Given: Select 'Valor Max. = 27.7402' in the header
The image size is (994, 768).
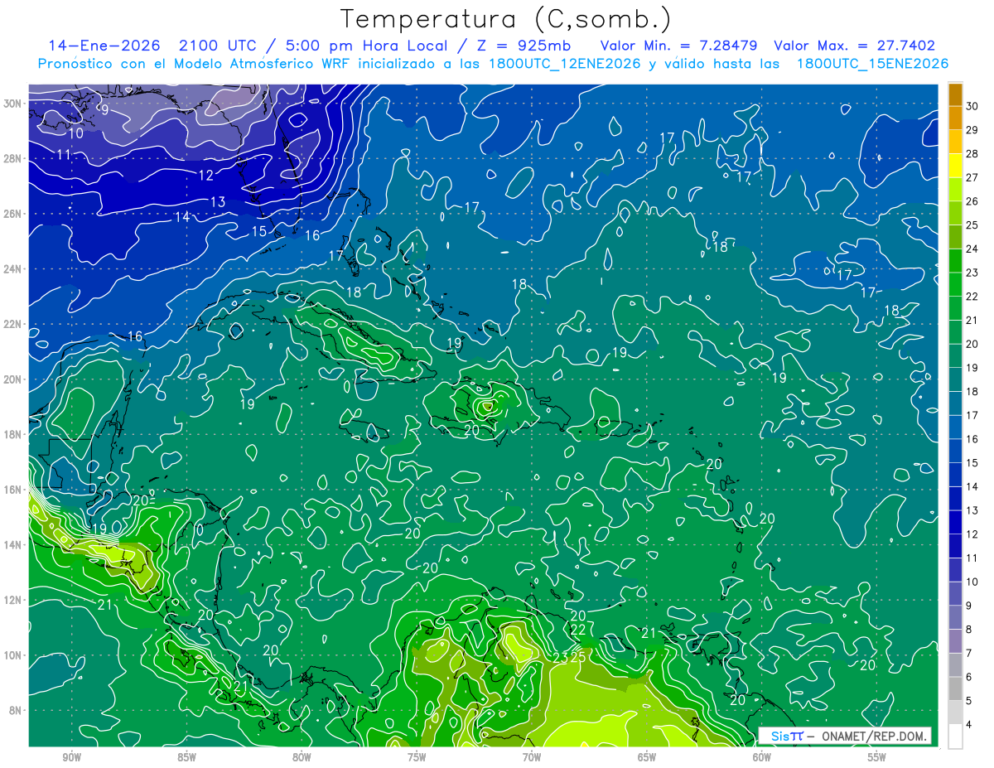Looking at the screenshot, I should click(854, 46).
